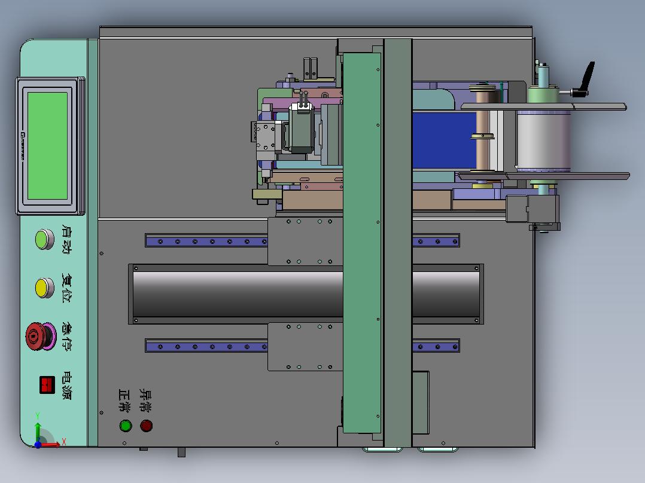Viewport: 645px width, 483px height.
Task: Select the upper-left blue linear guide rail
Action: (207, 241)
